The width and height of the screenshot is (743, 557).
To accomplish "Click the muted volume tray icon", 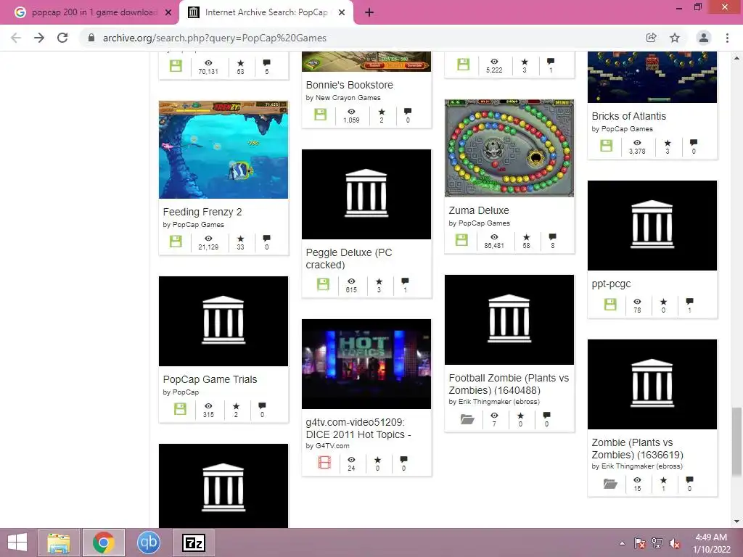I will (674, 543).
